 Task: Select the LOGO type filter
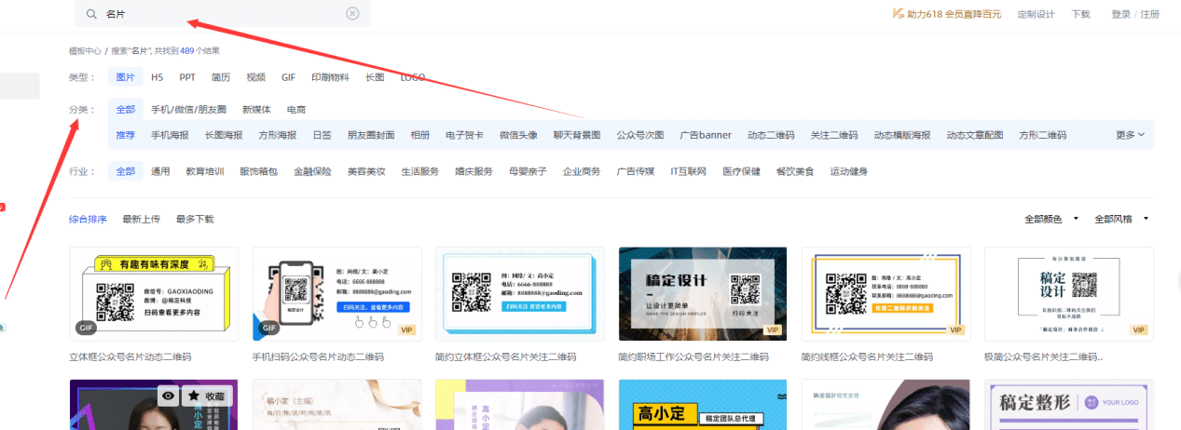click(x=413, y=77)
